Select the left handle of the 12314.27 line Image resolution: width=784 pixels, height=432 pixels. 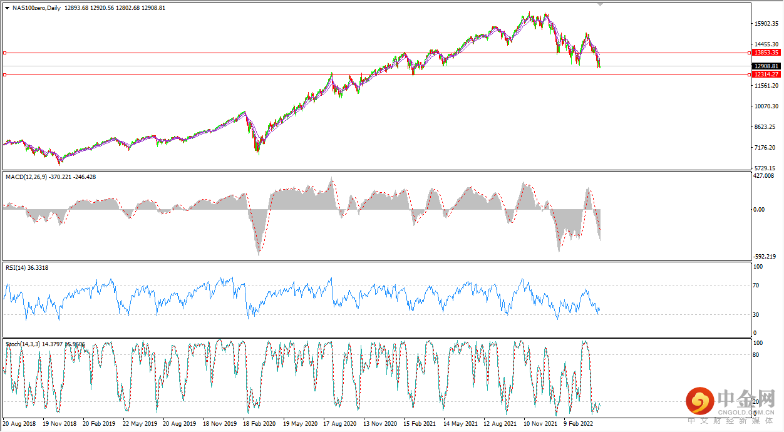pyautogui.click(x=4, y=75)
